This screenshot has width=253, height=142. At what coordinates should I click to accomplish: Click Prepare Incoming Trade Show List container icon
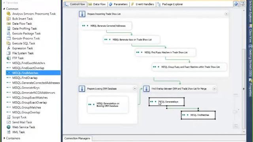click(82, 14)
